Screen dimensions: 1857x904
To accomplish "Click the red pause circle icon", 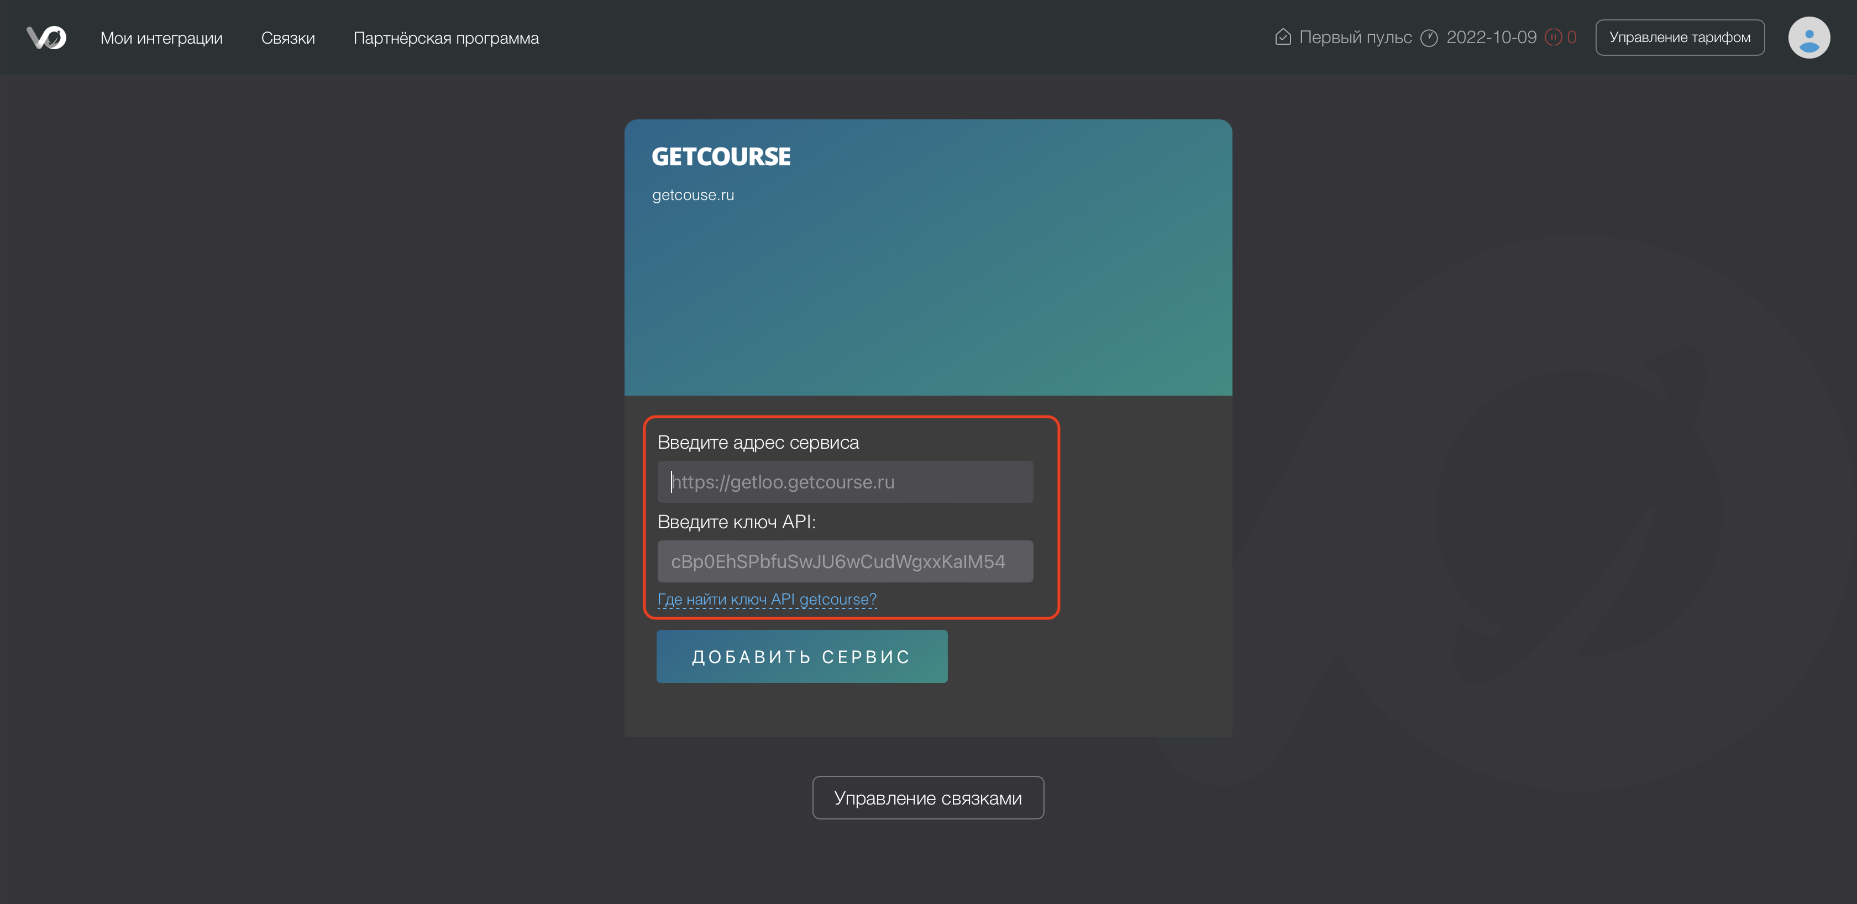I will tap(1553, 38).
